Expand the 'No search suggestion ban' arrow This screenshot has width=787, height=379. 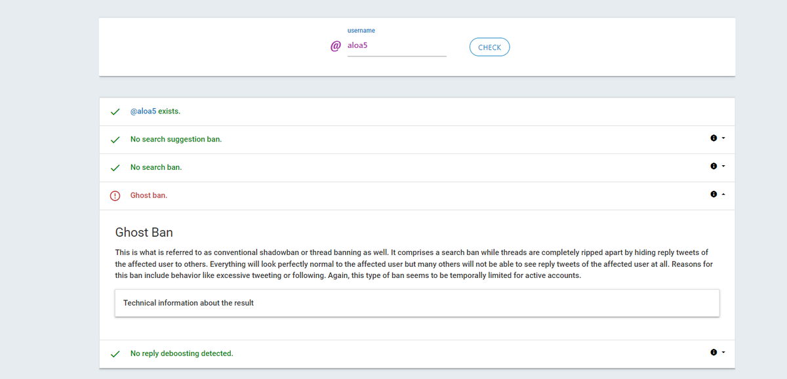723,138
